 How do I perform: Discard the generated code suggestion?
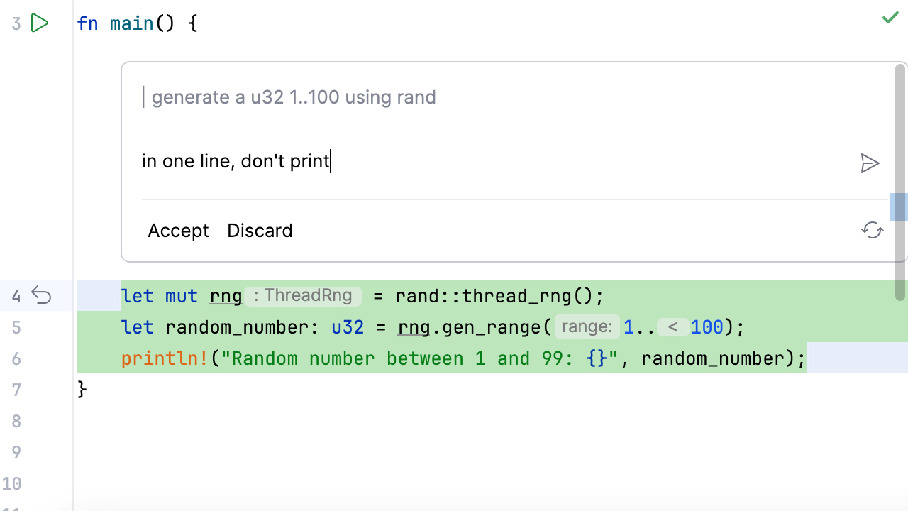(x=260, y=231)
